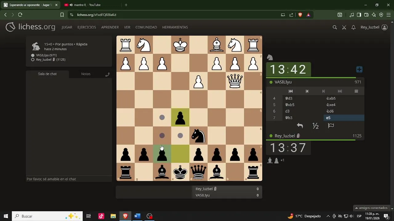Click the black knight on the board
394x221 pixels.
tap(199, 136)
